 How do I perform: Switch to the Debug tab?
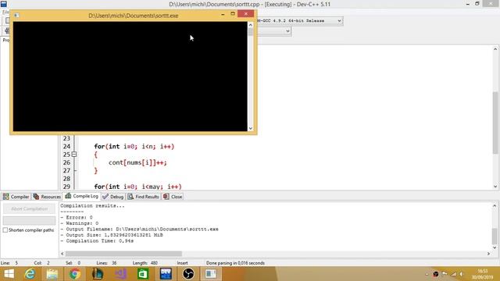(x=112, y=197)
